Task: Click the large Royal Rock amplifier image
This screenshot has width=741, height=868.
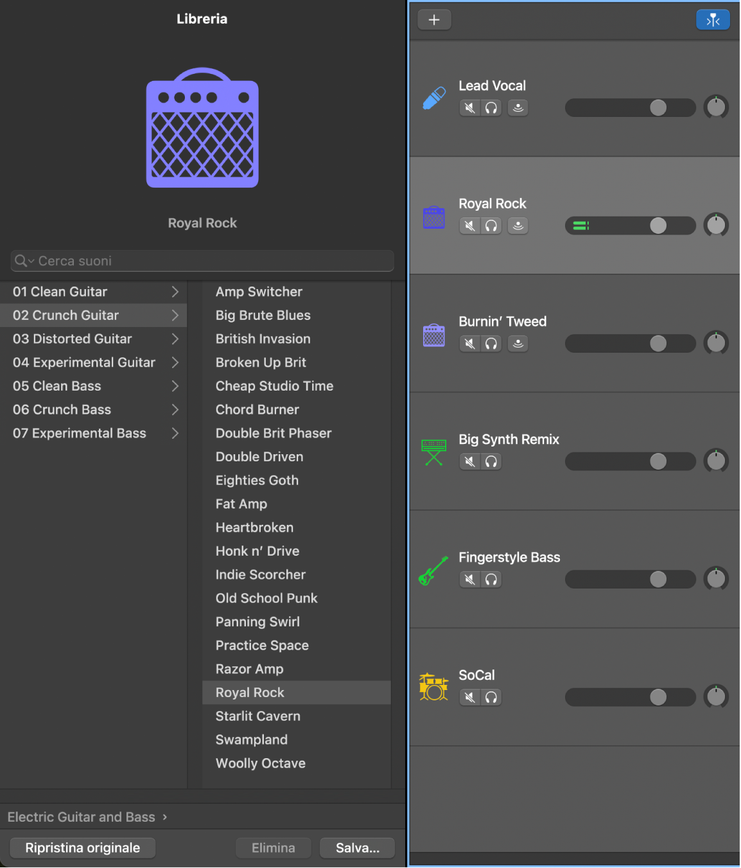Action: (202, 128)
